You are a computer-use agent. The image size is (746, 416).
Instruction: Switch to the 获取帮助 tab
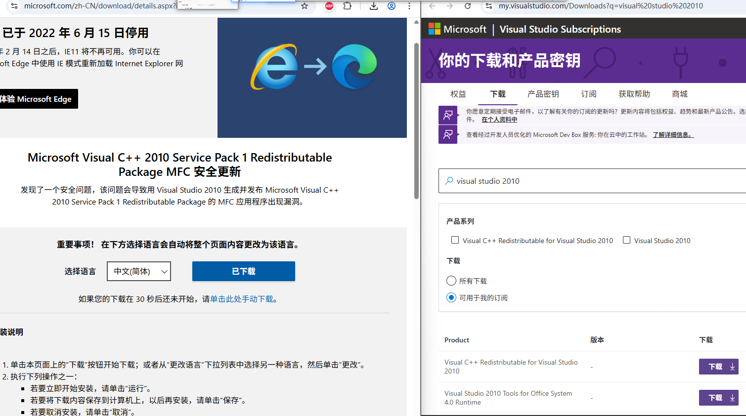coord(634,94)
